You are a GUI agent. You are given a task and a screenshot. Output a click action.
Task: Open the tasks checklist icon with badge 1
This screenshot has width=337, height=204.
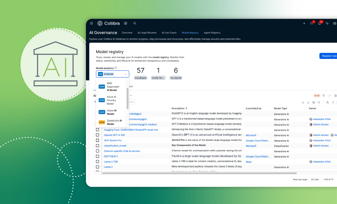tap(311, 23)
